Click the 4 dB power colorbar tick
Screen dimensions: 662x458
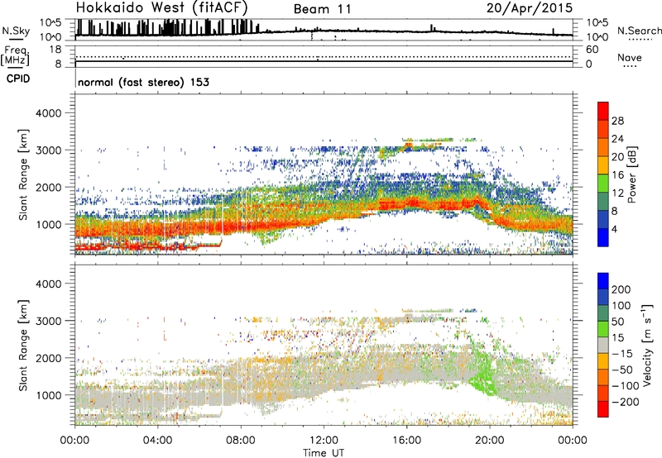(614, 229)
